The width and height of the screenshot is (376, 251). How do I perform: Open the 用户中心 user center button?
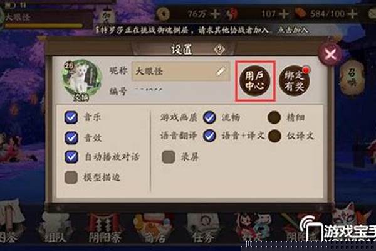[x=255, y=80]
